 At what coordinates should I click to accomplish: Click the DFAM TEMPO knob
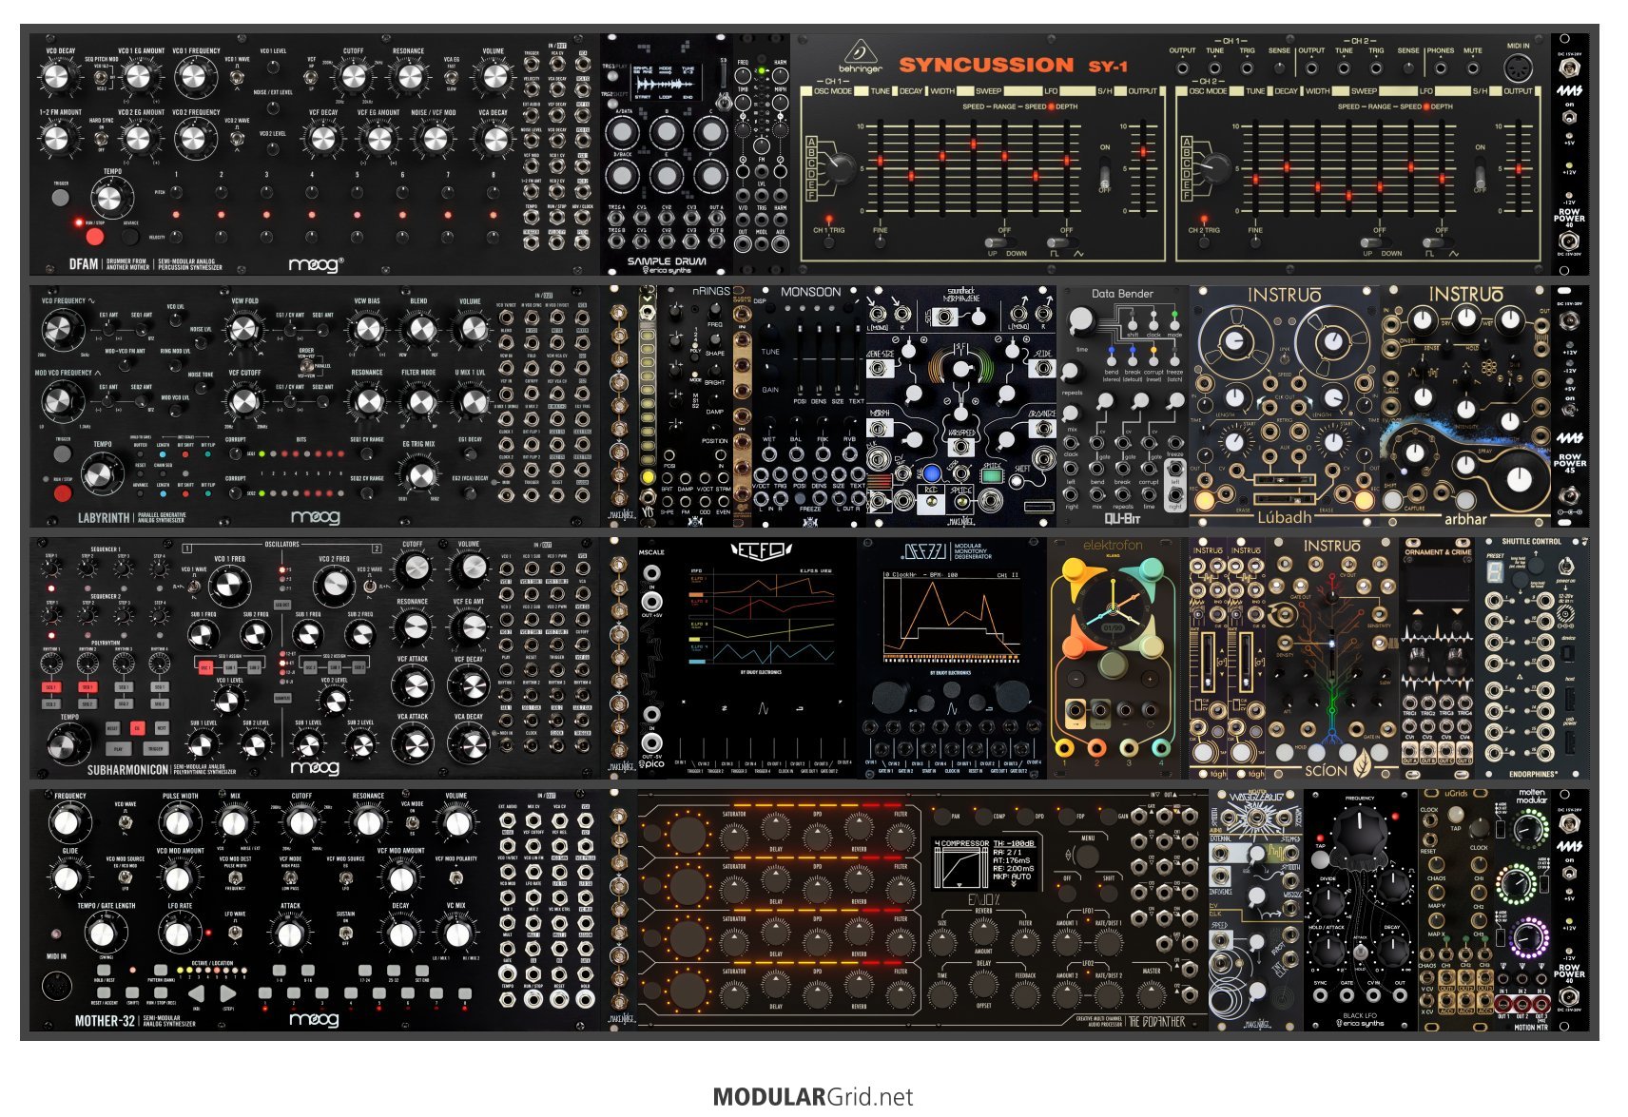point(109,198)
